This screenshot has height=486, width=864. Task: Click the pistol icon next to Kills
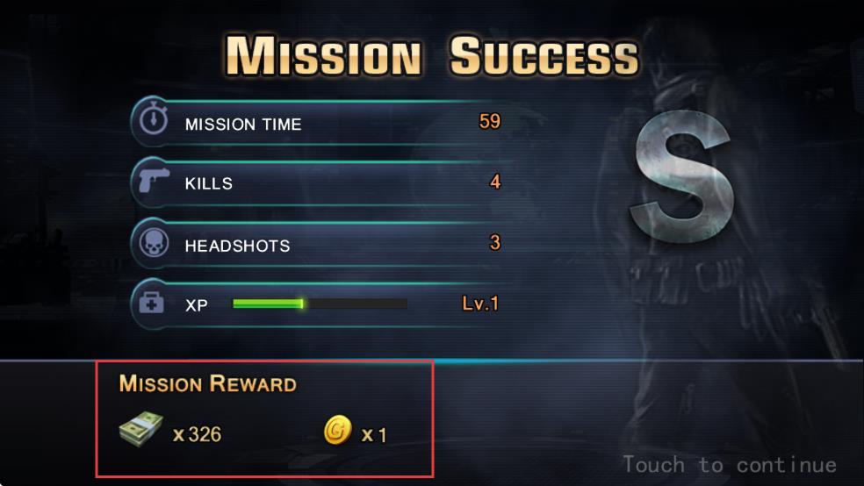pyautogui.click(x=153, y=180)
